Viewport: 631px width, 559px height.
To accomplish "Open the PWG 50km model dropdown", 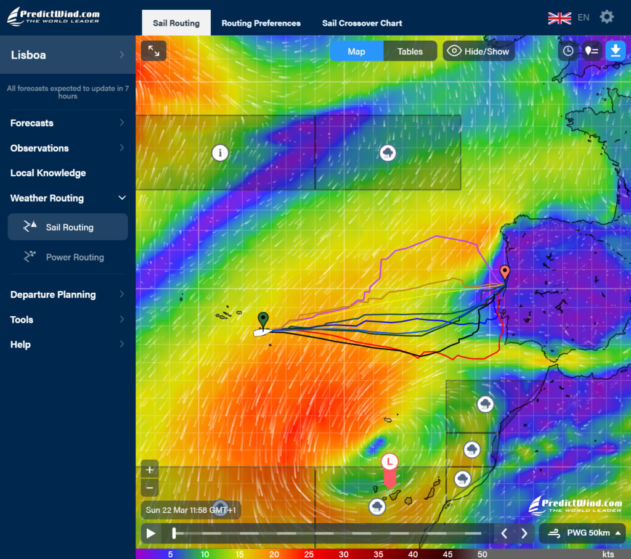I will pyautogui.click(x=582, y=533).
